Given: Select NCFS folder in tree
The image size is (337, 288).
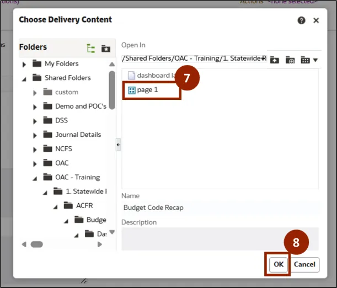Looking at the screenshot, I should point(63,149).
